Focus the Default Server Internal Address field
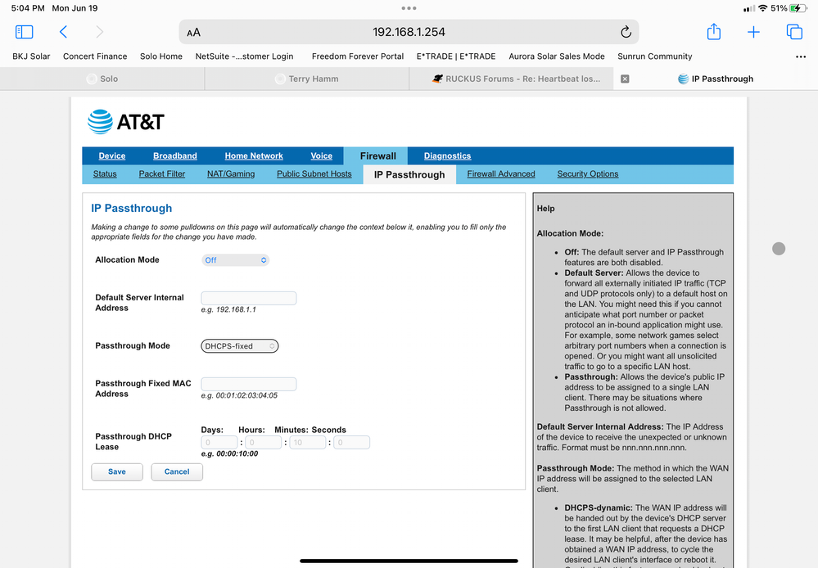The width and height of the screenshot is (818, 568). pyautogui.click(x=249, y=298)
